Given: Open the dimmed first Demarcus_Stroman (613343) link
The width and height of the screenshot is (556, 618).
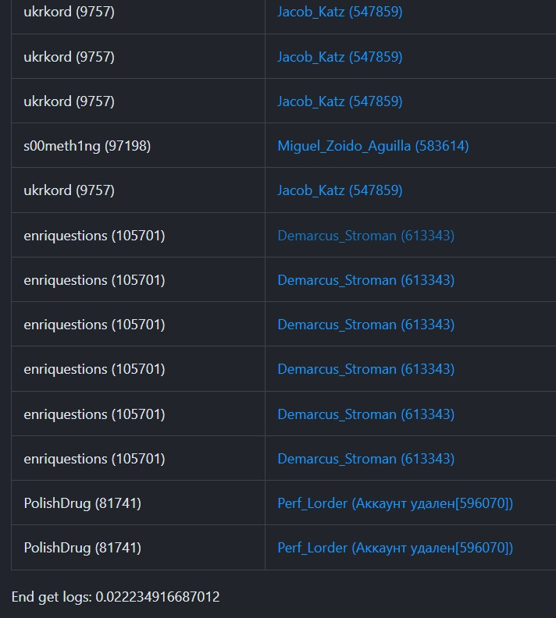Looking at the screenshot, I should [365, 235].
